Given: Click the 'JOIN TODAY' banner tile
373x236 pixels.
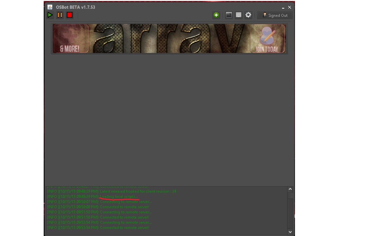Looking at the screenshot, I should 267,38.
